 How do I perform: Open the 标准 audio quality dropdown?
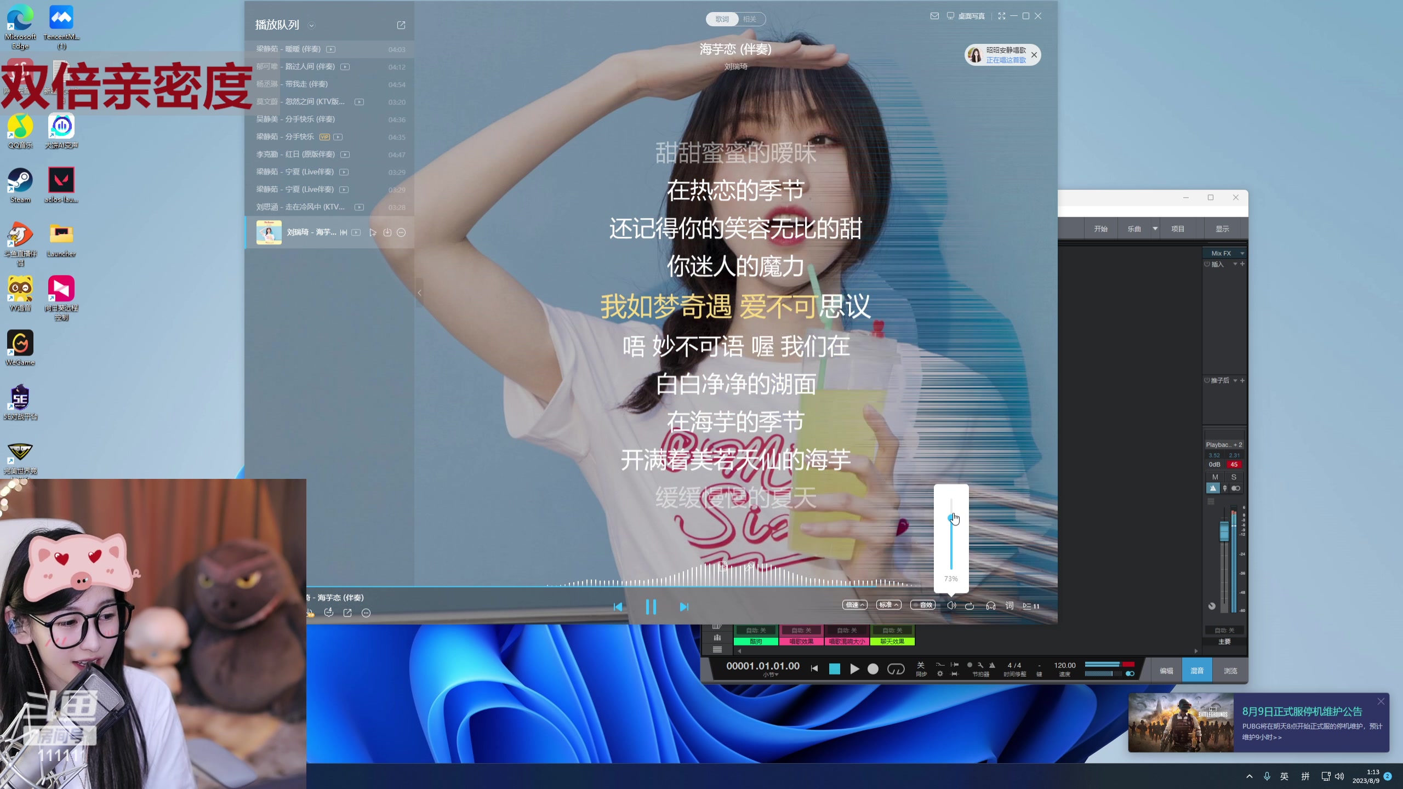pyautogui.click(x=888, y=605)
